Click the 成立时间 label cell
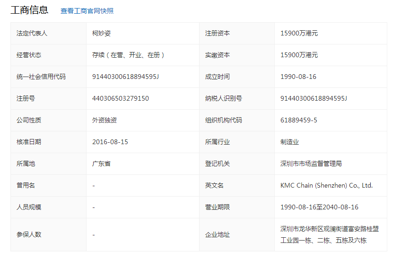Screen dimensions: 401x259 [x=237, y=77]
